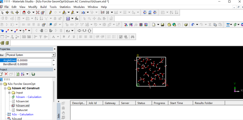Click the Reset View home icon
The height and width of the screenshot is (120, 243).
24,12
